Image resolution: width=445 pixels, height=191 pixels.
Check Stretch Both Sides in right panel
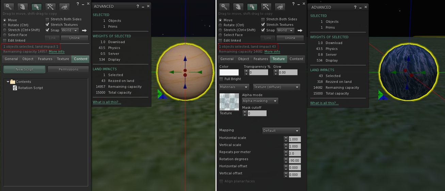(x=263, y=19)
